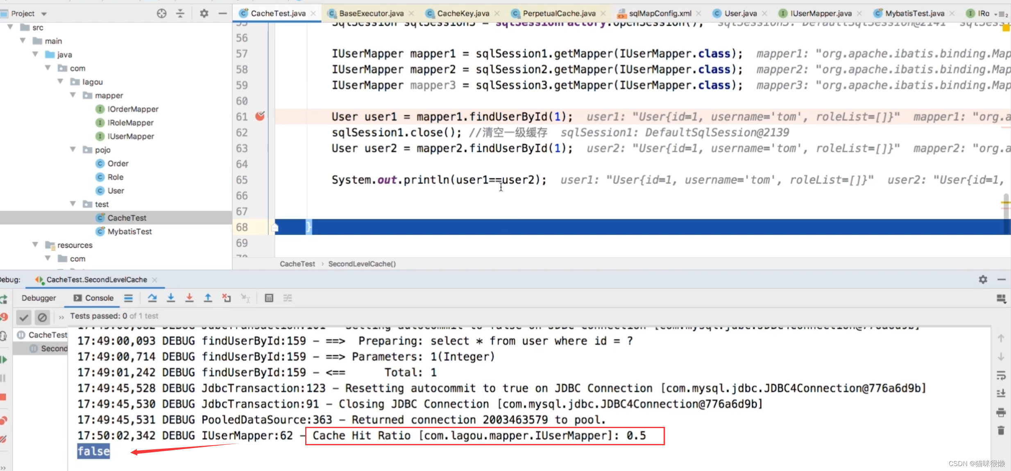Toggle breakpoint on line 61
Image resolution: width=1011 pixels, height=471 pixels.
click(260, 117)
